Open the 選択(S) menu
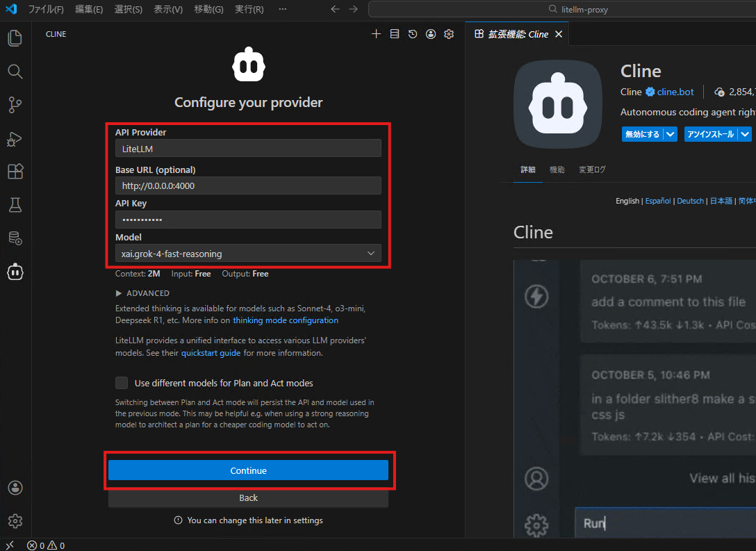The image size is (756, 551). [x=129, y=9]
